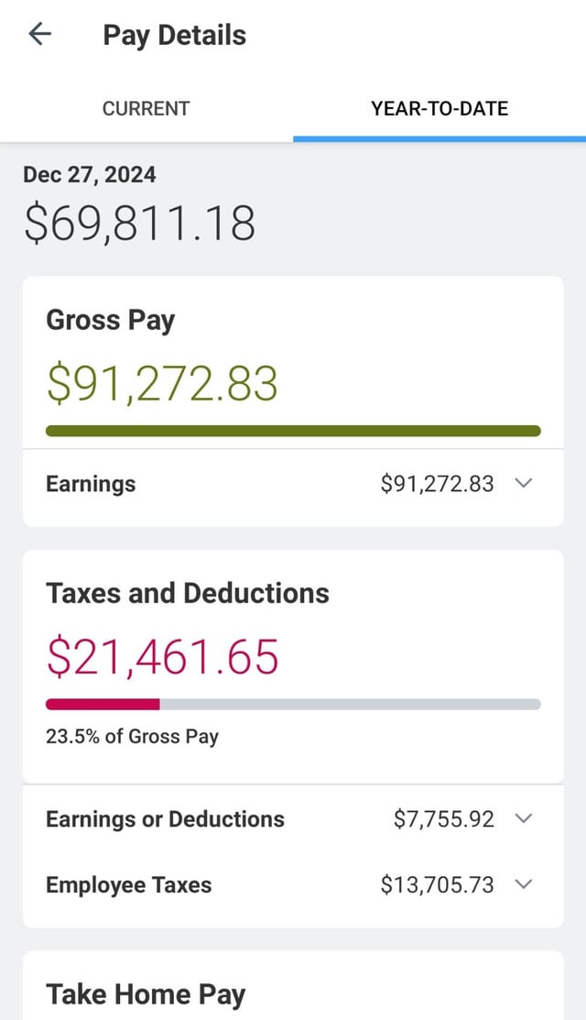The width and height of the screenshot is (586, 1020).
Task: Click the Employee Taxes row
Action: tap(128, 884)
